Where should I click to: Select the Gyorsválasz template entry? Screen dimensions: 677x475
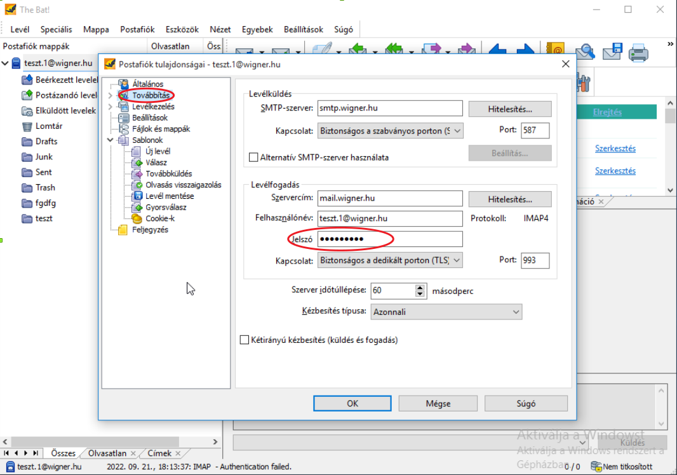pyautogui.click(x=166, y=207)
